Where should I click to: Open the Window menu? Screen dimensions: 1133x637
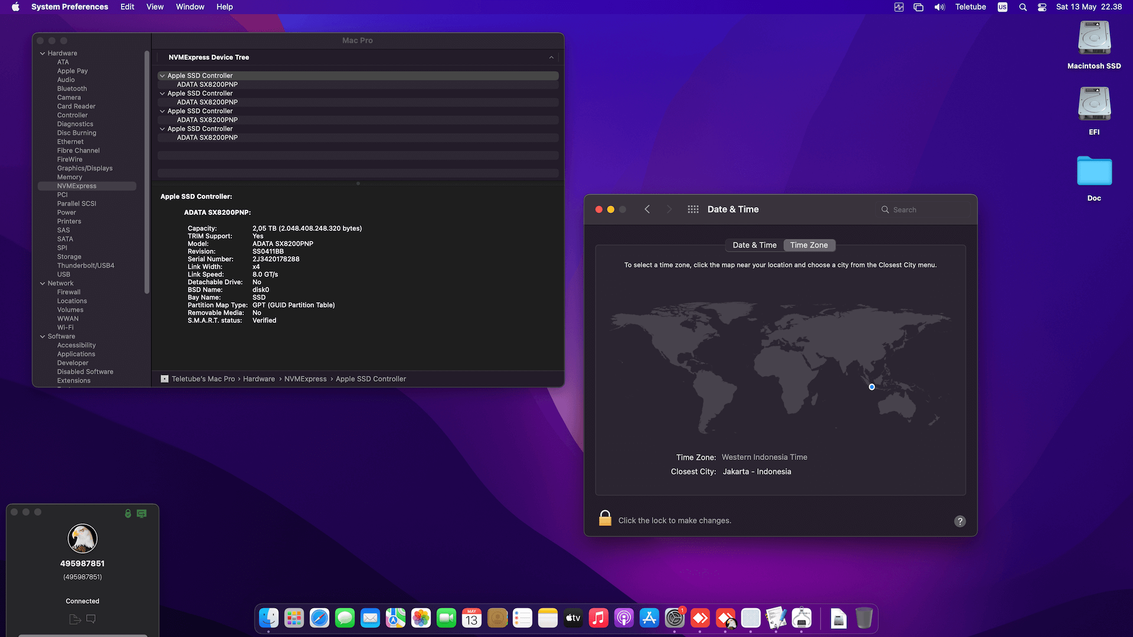pyautogui.click(x=190, y=7)
